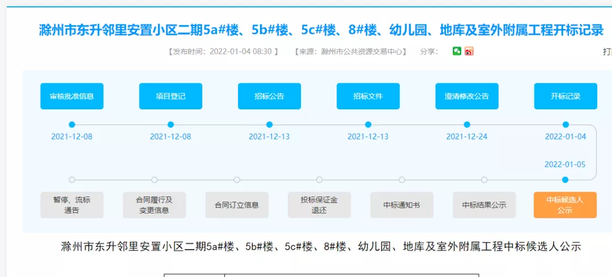Click the 2022-01-05 date text

[x=565, y=165]
